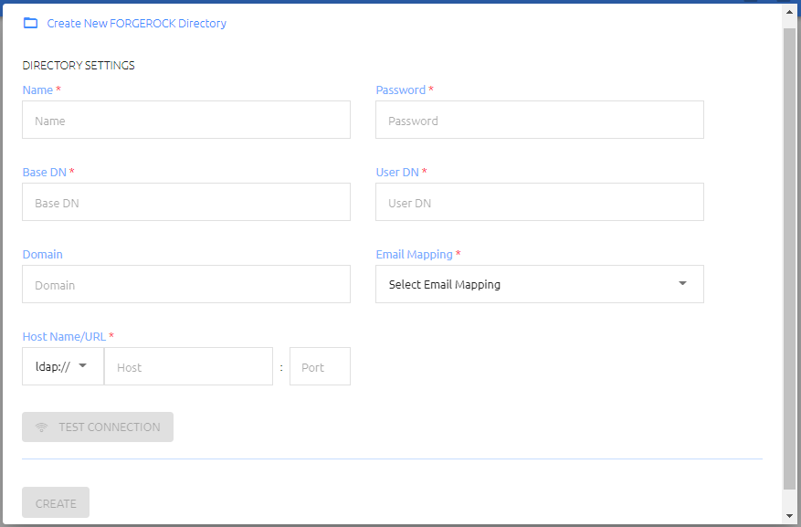Click the Host input field

[188, 366]
